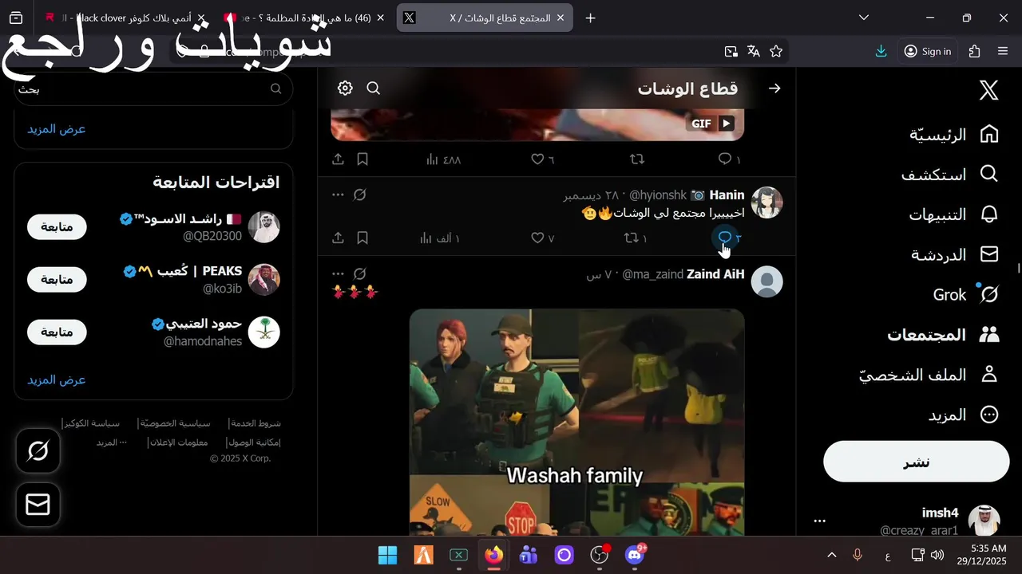
Task: Open more options on Zaind AiH's post
Action: pyautogui.click(x=338, y=273)
